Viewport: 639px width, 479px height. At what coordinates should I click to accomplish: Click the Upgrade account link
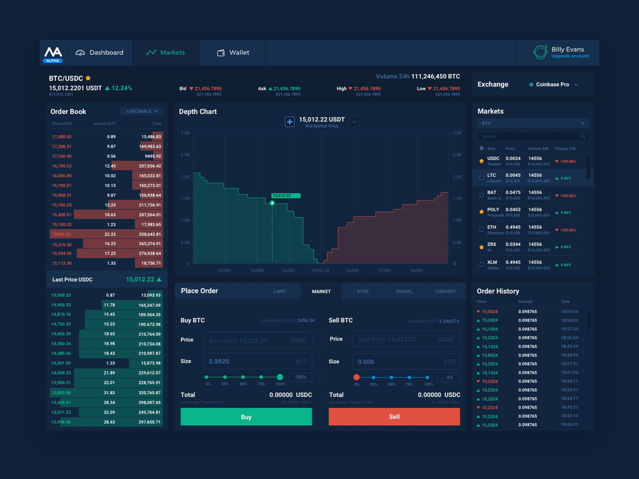[x=570, y=56]
